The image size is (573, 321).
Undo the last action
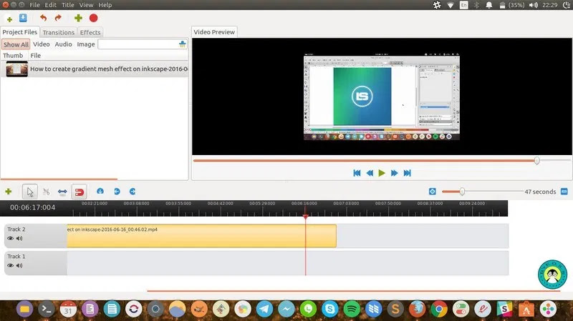44,18
